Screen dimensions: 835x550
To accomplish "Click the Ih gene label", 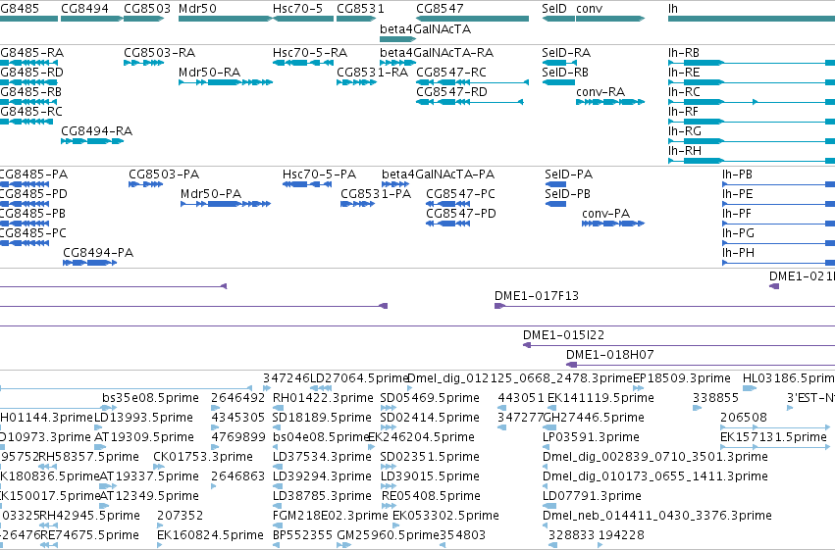I will (673, 9).
